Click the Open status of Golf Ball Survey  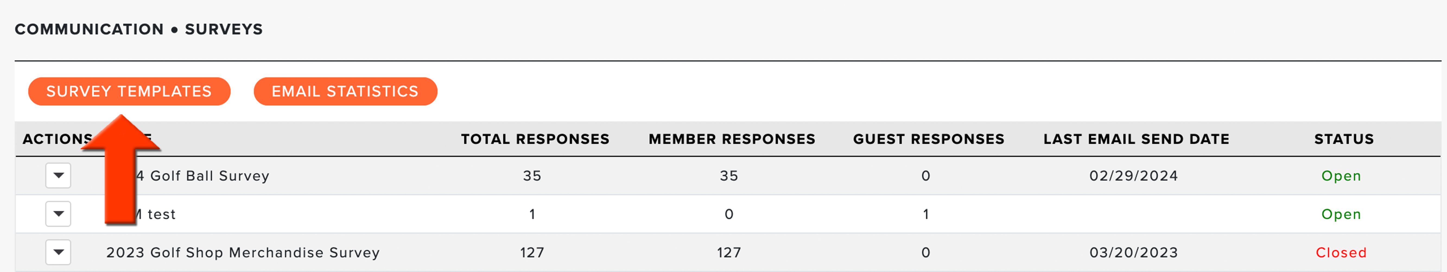click(1341, 176)
